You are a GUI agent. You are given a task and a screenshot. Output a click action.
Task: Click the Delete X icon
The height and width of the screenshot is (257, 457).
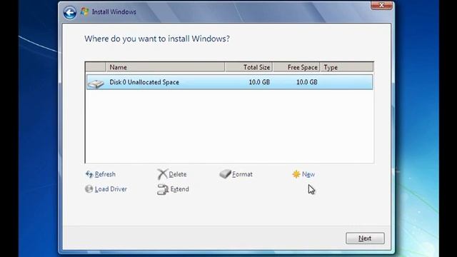point(162,174)
